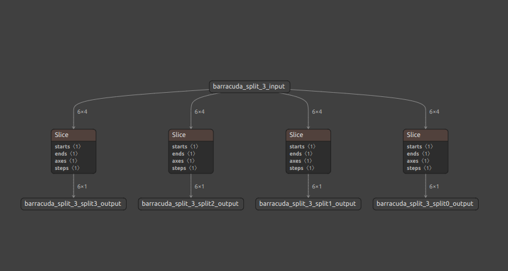
Task: Click Slice node header feeding split3_output
Action: [74, 135]
